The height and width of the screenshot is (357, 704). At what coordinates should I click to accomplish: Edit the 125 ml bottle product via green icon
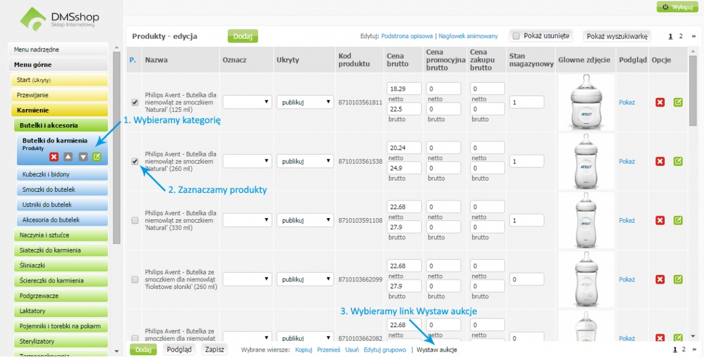[678, 102]
